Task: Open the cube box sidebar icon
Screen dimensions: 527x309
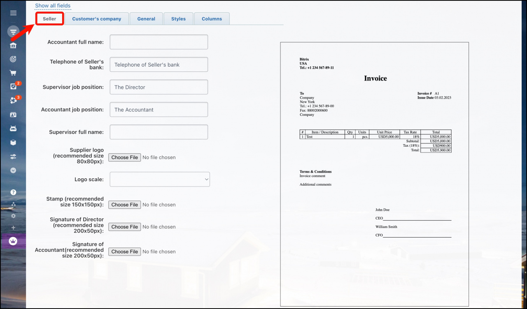Action: [13, 142]
